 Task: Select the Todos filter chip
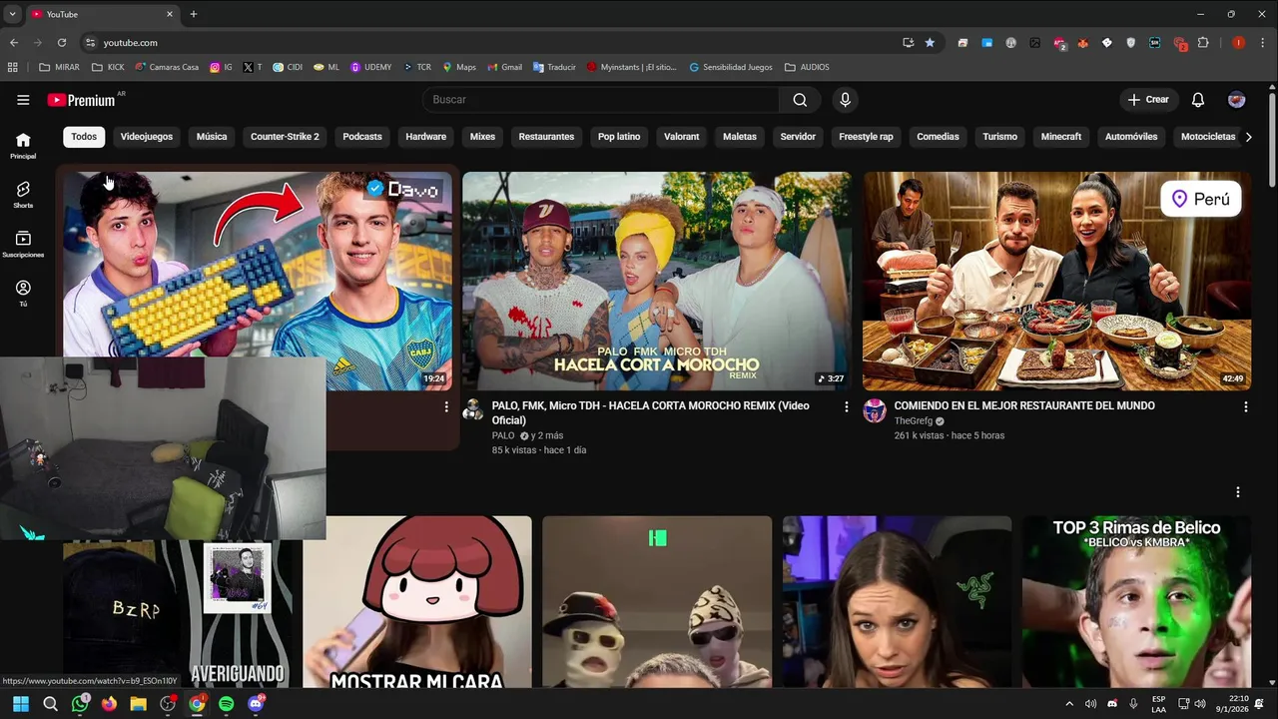[x=84, y=137]
